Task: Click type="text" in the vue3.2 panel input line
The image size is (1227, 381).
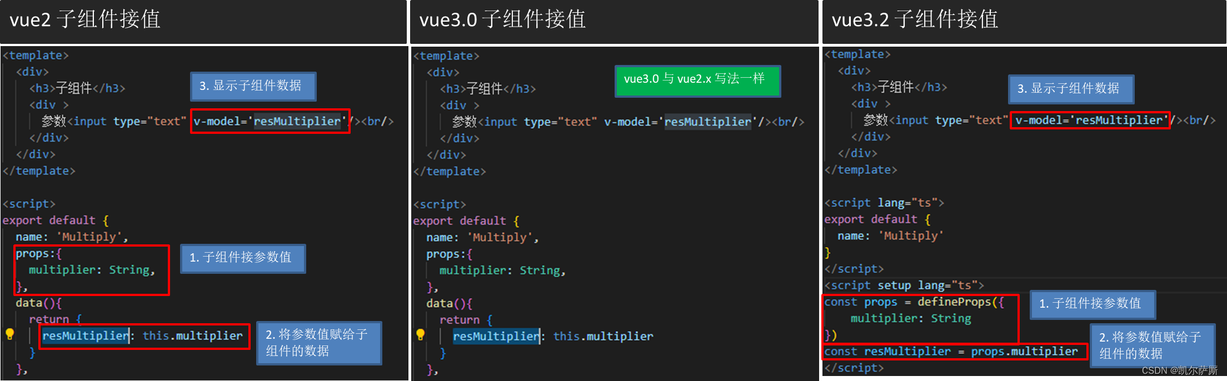Action: (x=971, y=120)
